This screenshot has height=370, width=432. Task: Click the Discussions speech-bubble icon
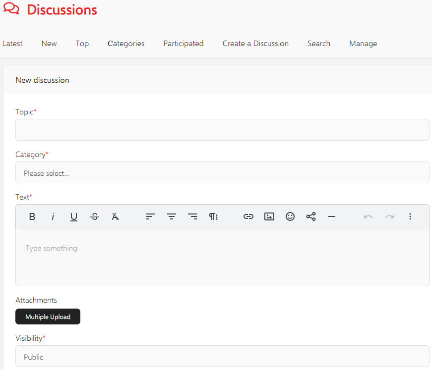click(x=11, y=8)
